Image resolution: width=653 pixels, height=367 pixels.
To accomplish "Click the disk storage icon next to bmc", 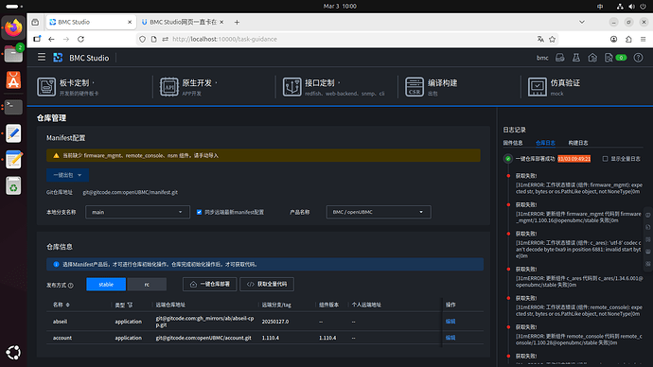I will [x=559, y=58].
